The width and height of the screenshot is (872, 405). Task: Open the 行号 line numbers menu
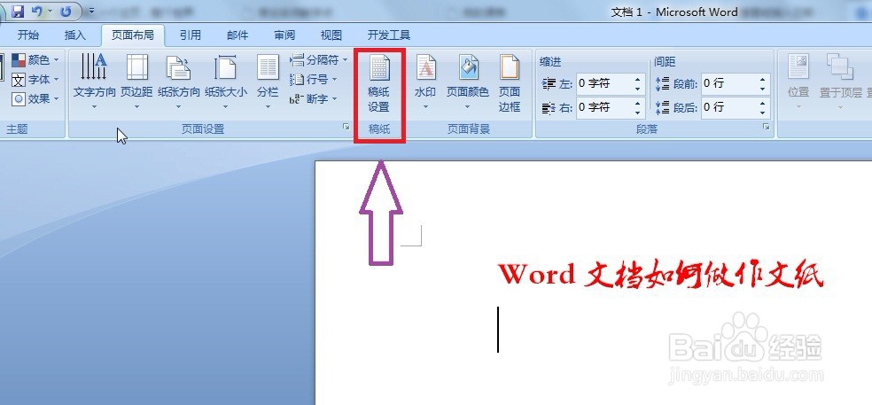[314, 80]
